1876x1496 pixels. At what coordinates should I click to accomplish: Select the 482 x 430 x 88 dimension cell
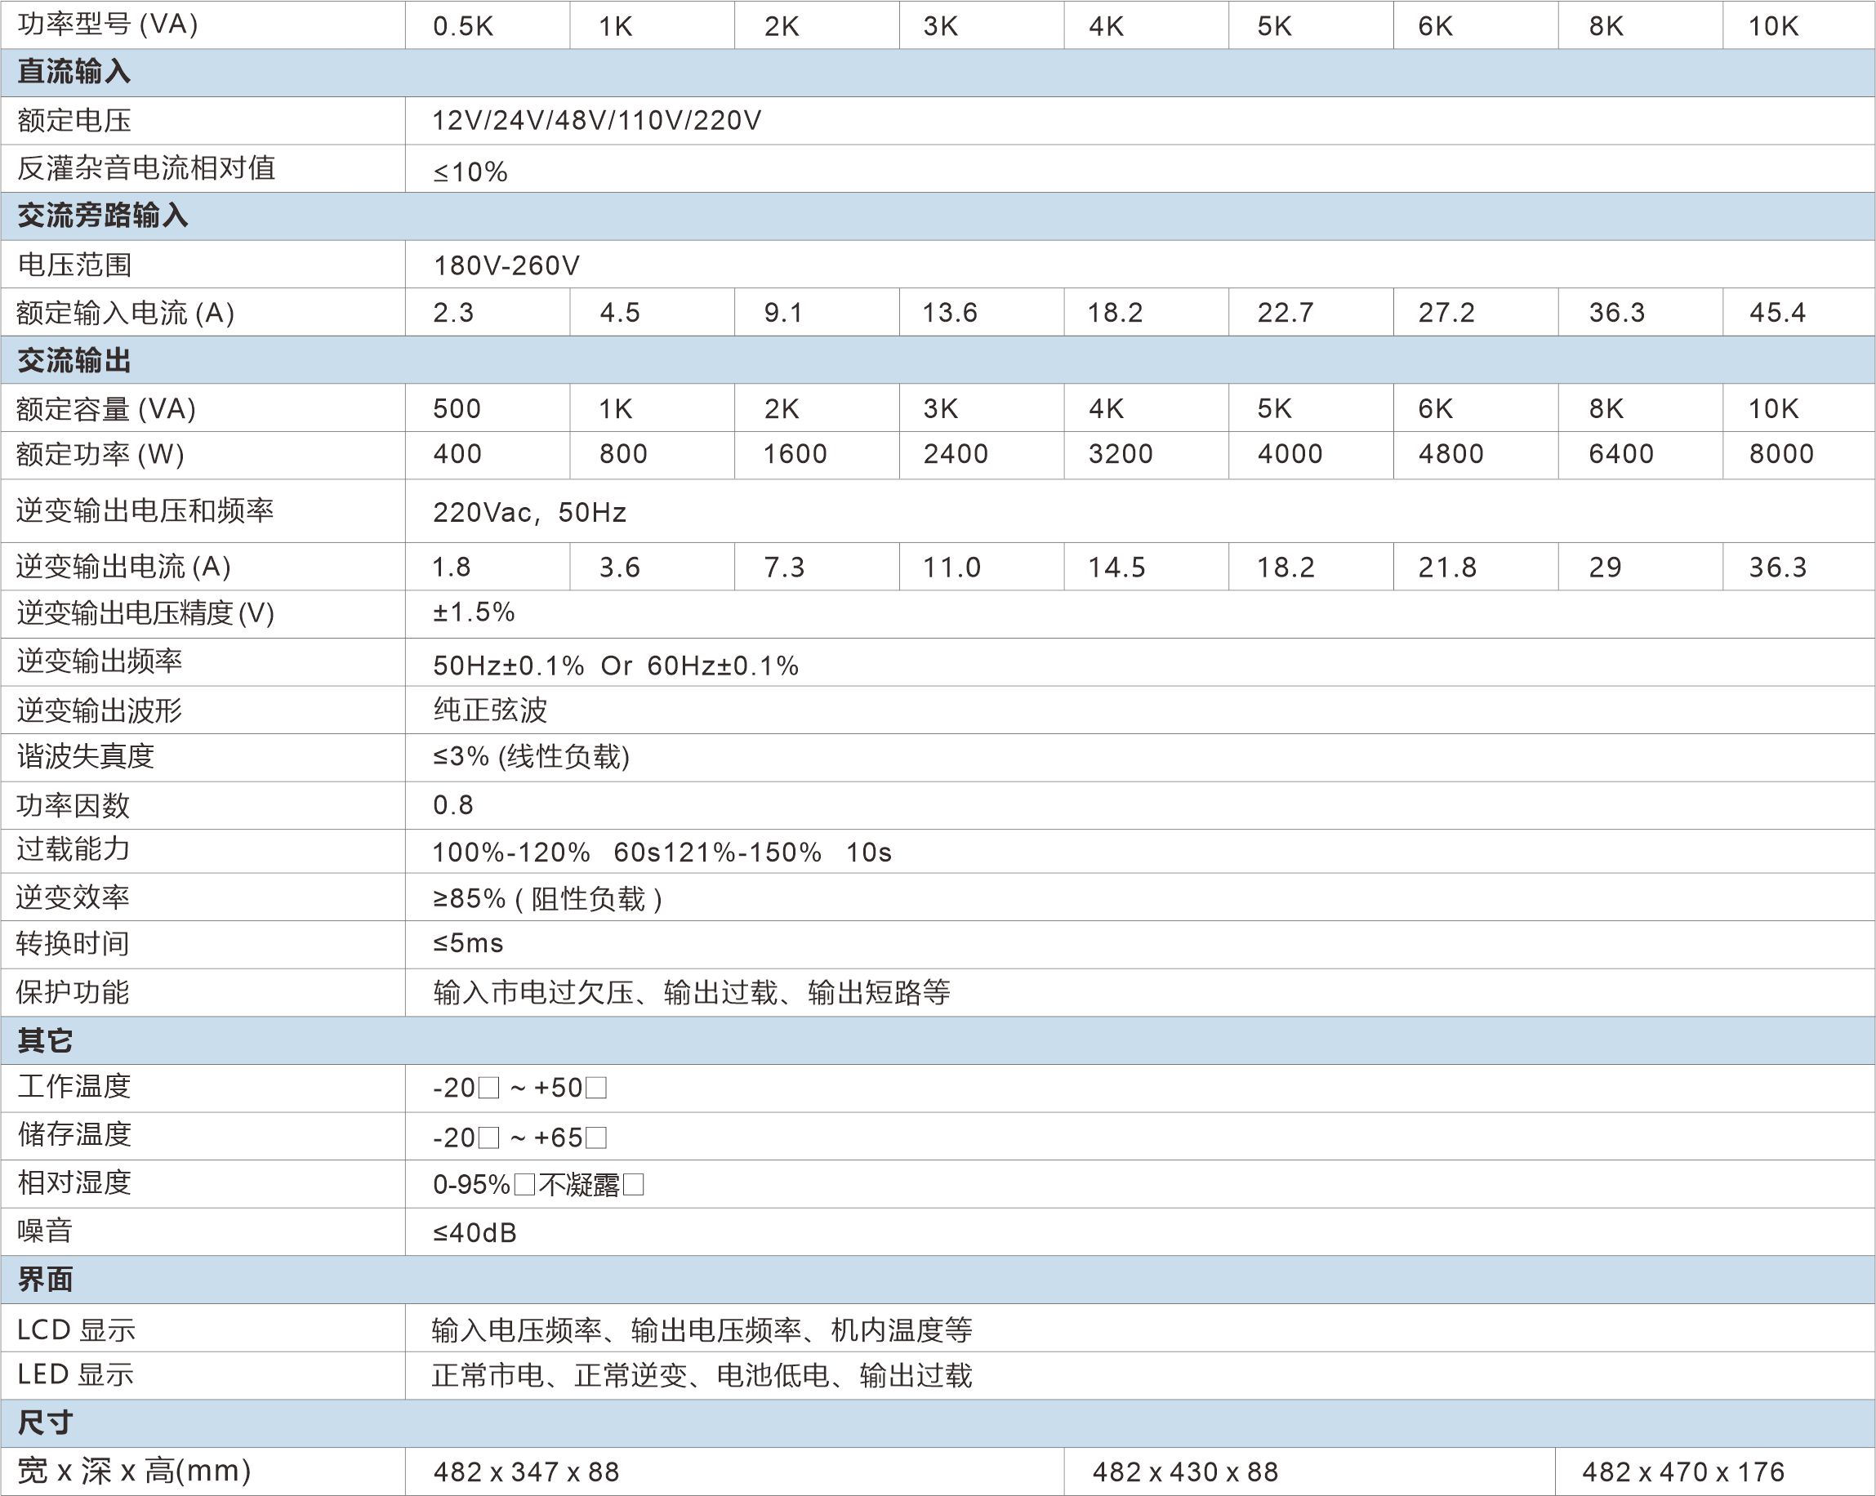(1185, 1472)
